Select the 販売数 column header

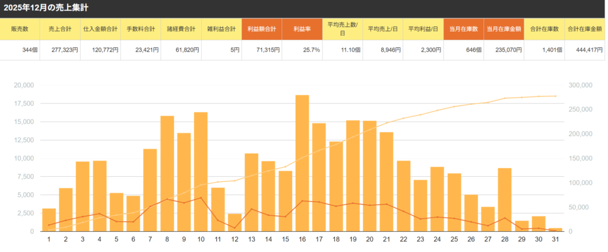coord(20,30)
